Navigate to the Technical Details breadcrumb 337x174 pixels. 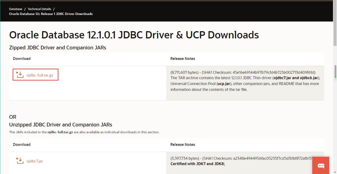(39, 9)
